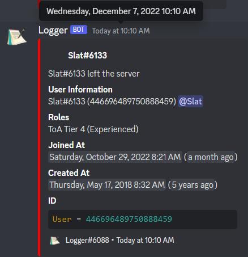Click the message timestamp Today at 10:10 AM

coord(121,31)
